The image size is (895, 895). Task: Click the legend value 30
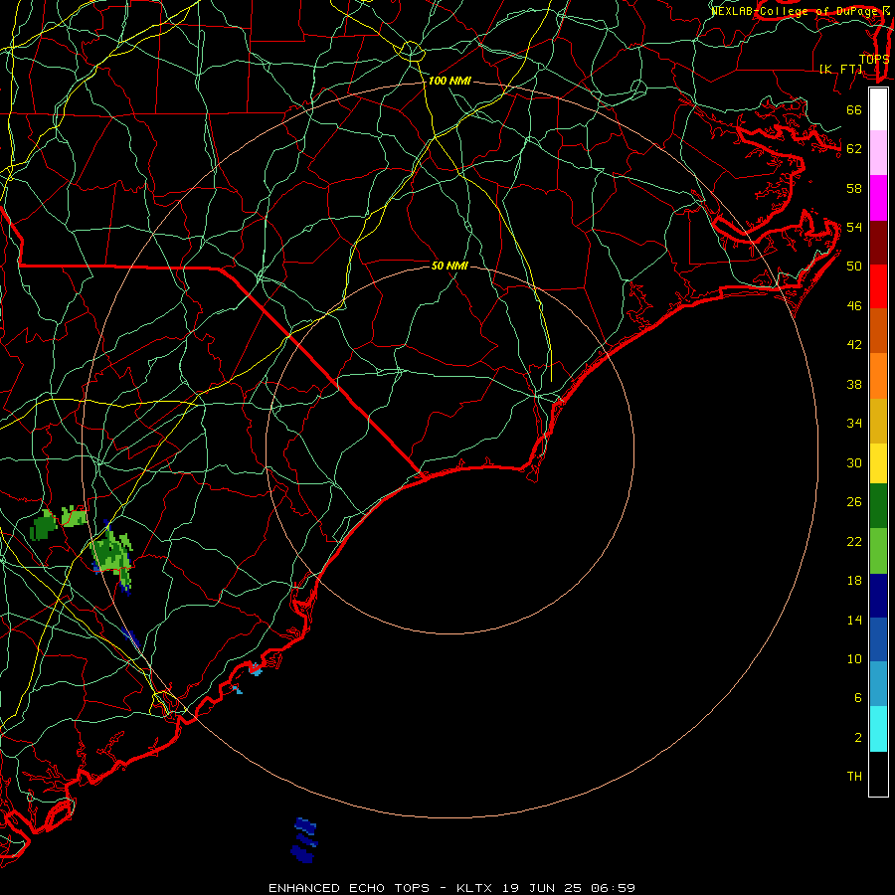click(854, 462)
